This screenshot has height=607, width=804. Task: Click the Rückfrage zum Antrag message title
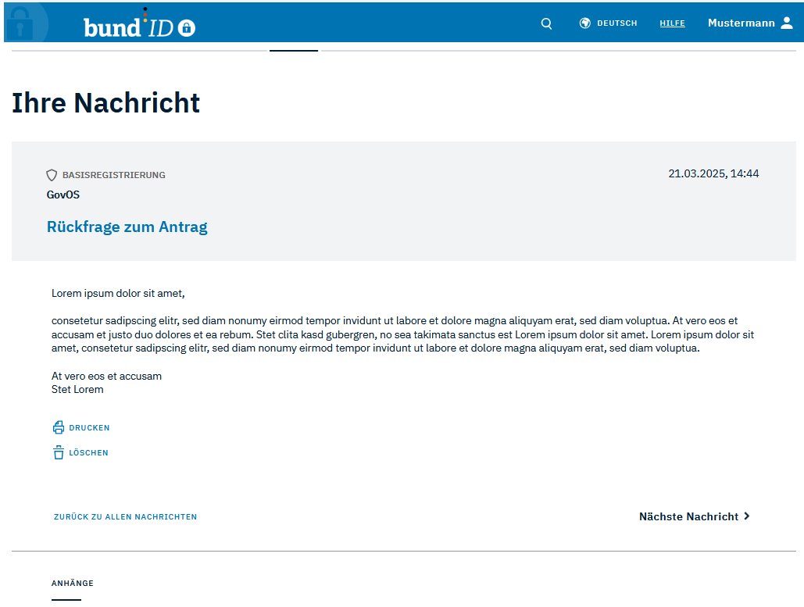pyautogui.click(x=127, y=227)
